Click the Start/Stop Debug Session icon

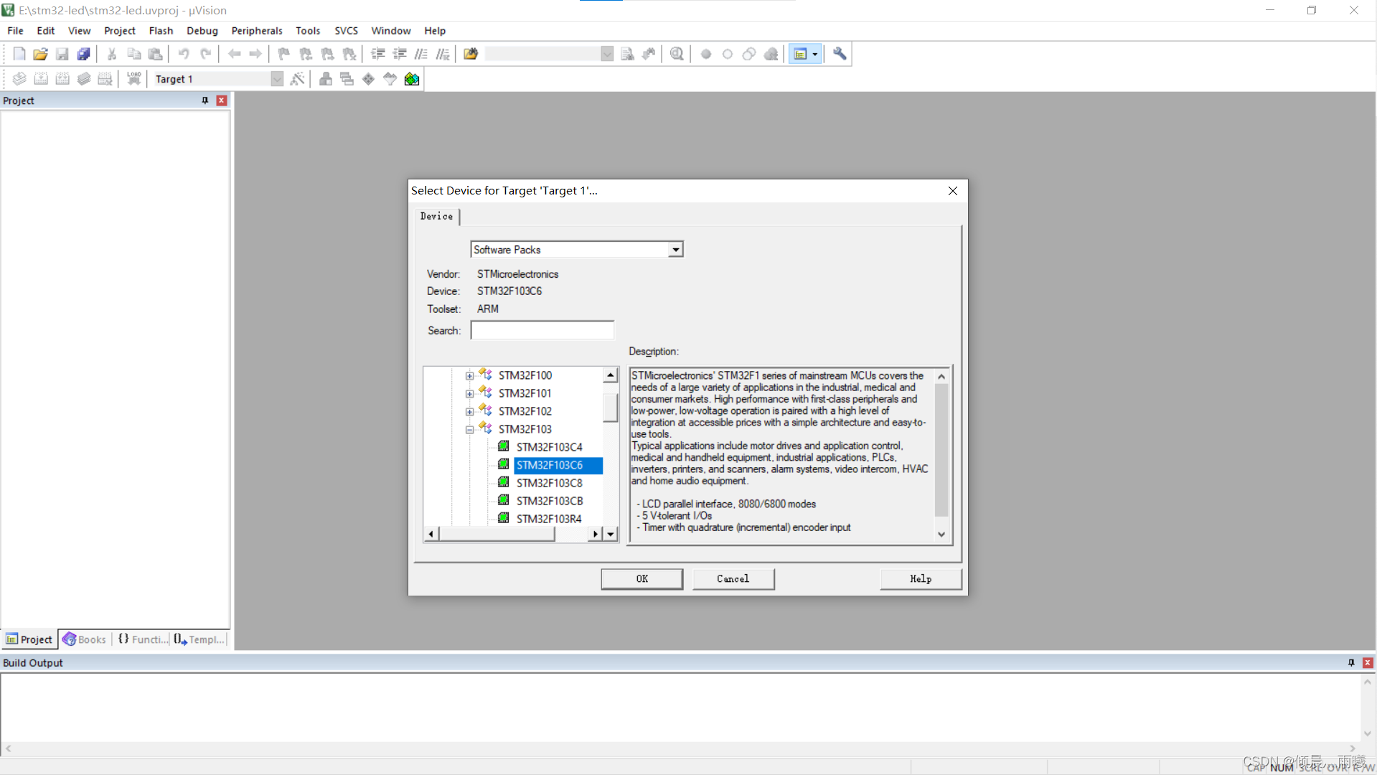[x=677, y=54]
